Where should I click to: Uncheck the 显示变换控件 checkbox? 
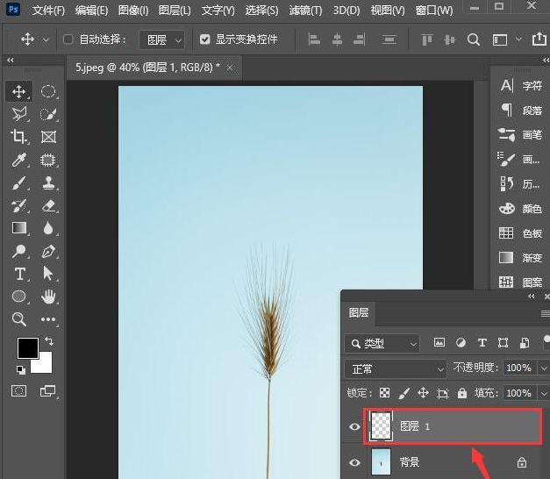point(205,39)
